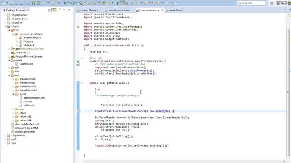Image resolution: width=291 pixels, height=163 pixels.
Task: Click the error marker beside InputStream line
Action: 78,111
